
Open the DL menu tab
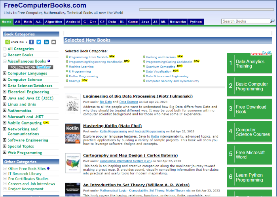tap(122, 22)
